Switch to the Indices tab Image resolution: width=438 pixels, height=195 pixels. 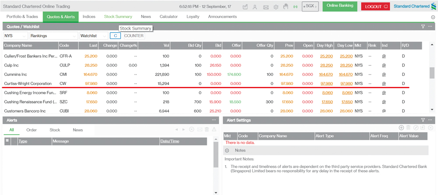tap(89, 17)
